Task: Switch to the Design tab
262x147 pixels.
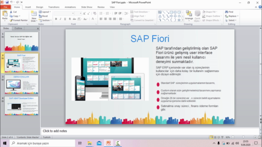Action: tap(40, 7)
